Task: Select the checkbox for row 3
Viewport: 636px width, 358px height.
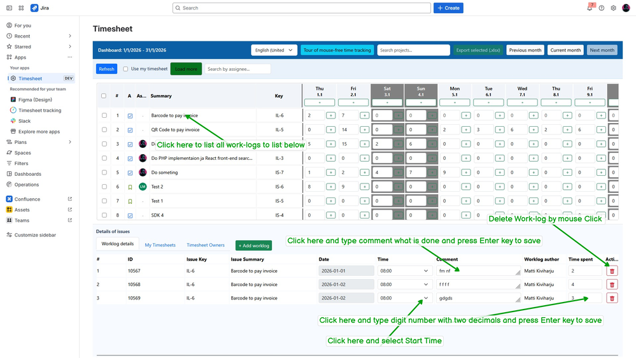Action: pyautogui.click(x=104, y=144)
